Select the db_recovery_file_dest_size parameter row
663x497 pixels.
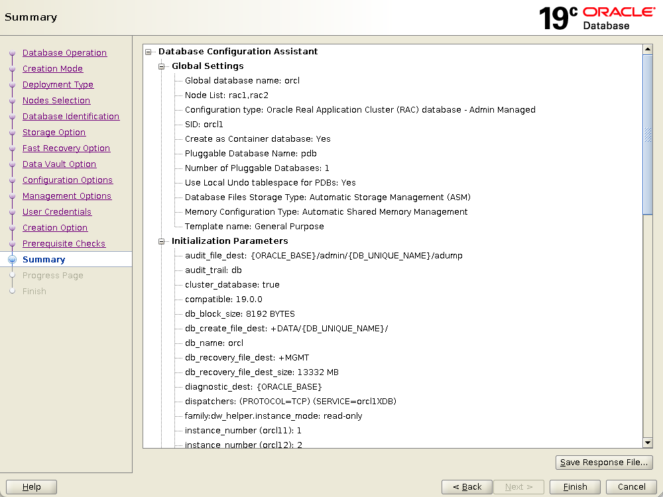[261, 372]
